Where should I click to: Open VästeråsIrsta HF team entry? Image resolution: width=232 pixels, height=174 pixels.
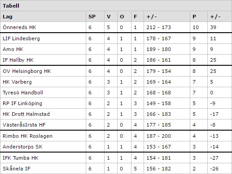tap(24, 125)
